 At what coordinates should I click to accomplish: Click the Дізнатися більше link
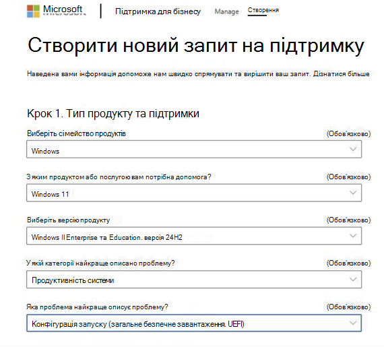pyautogui.click(x=342, y=73)
